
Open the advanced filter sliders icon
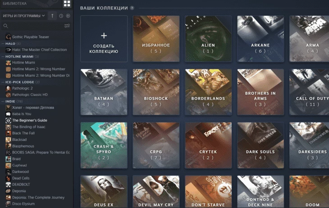tap(67, 26)
